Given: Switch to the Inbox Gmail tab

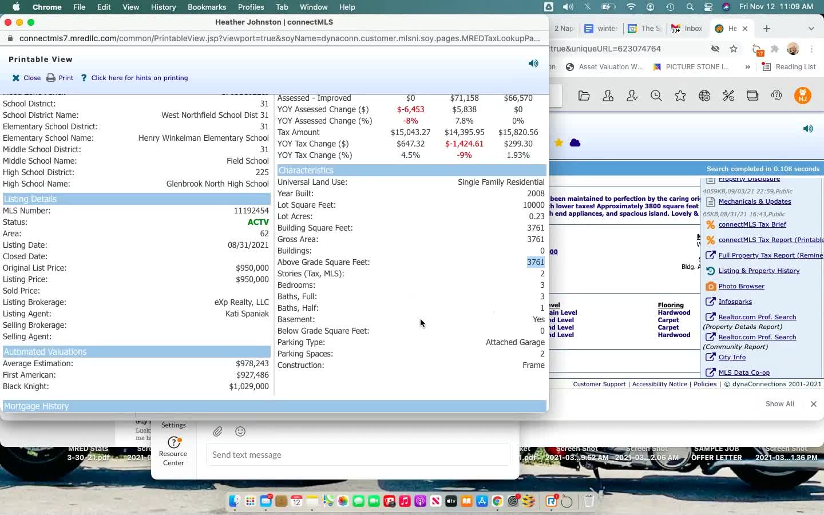Looking at the screenshot, I should point(687,29).
